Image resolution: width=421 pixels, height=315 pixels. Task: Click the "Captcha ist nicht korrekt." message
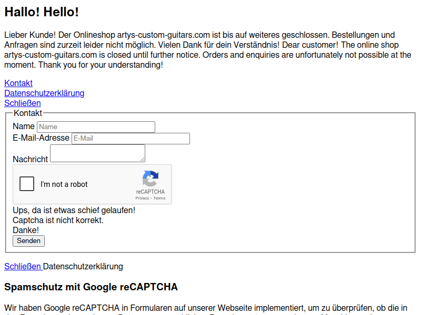58,220
